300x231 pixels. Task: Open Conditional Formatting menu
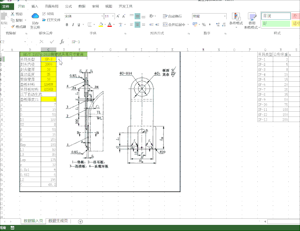tap(236, 20)
